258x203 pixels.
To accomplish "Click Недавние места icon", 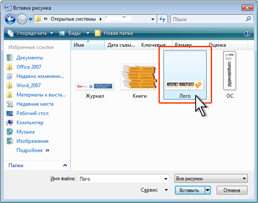I will [x=10, y=104].
